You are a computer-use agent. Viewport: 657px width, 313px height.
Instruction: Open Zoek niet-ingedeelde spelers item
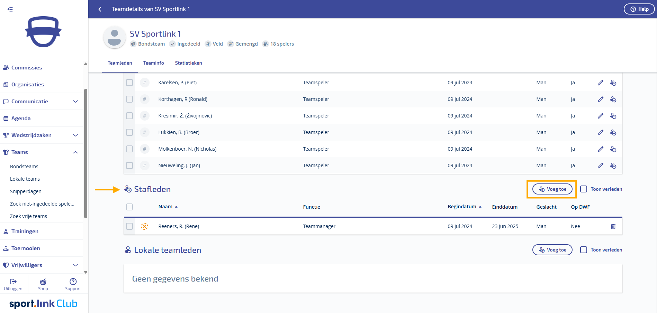tap(42, 204)
